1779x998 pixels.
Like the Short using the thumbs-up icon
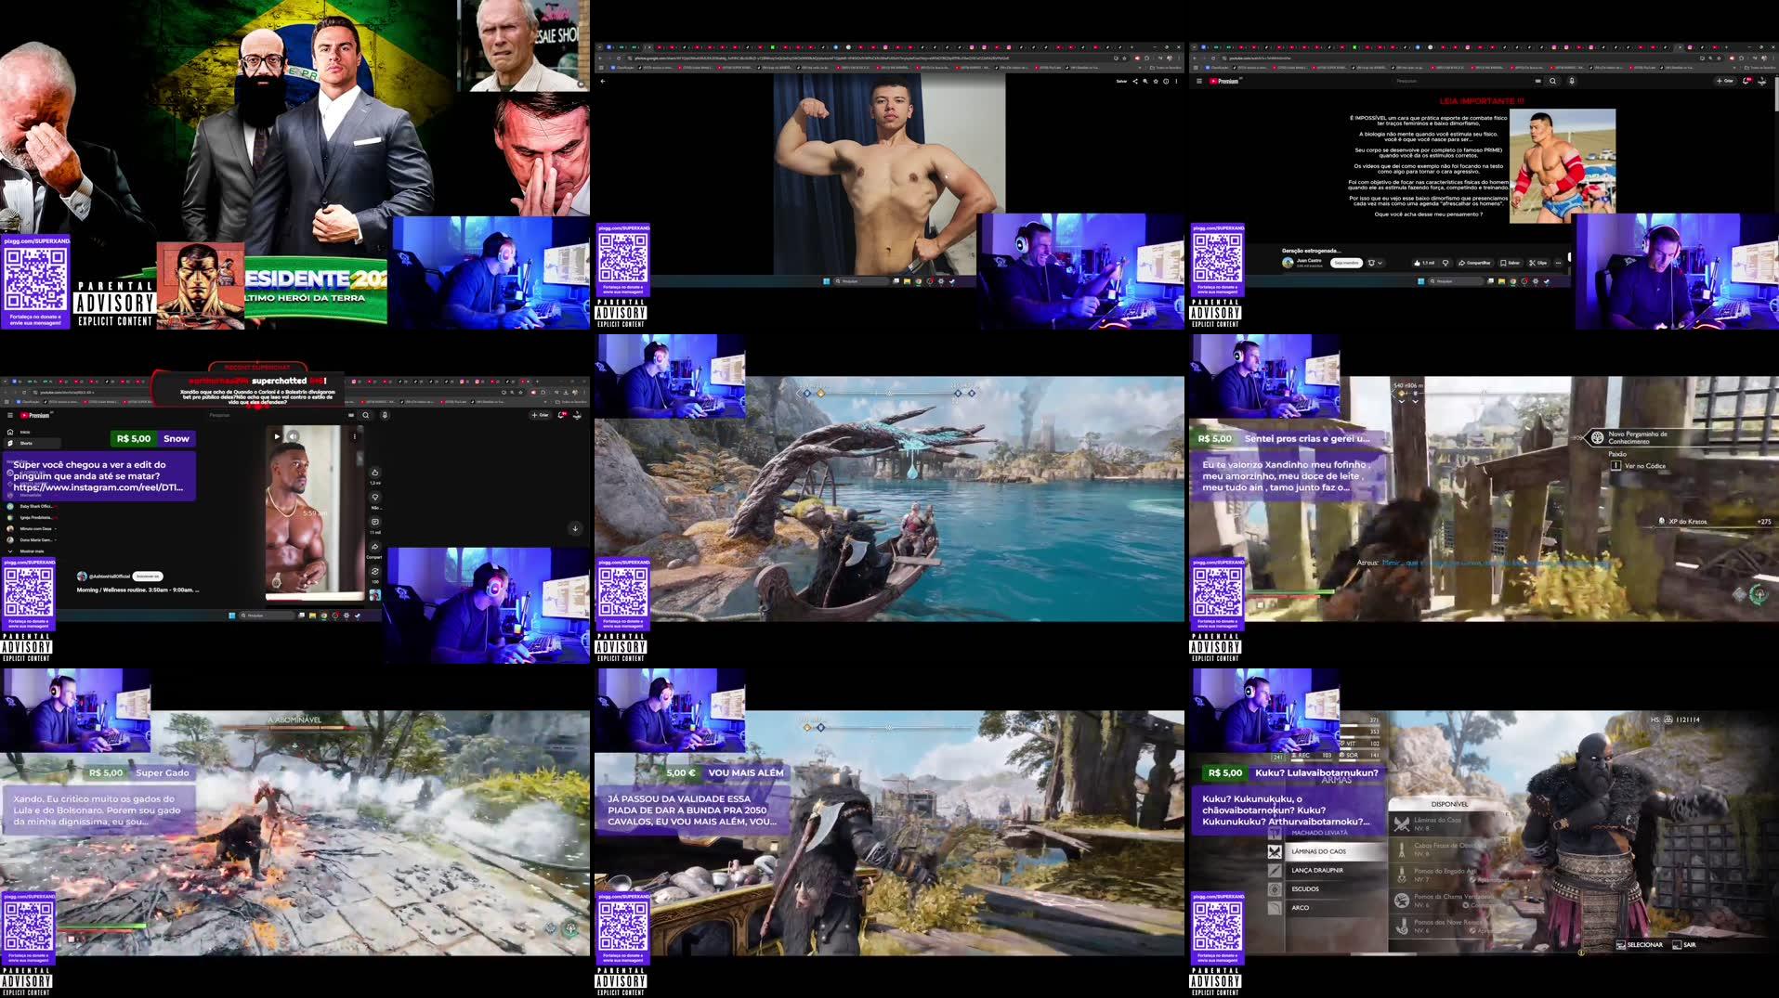pyautogui.click(x=375, y=473)
